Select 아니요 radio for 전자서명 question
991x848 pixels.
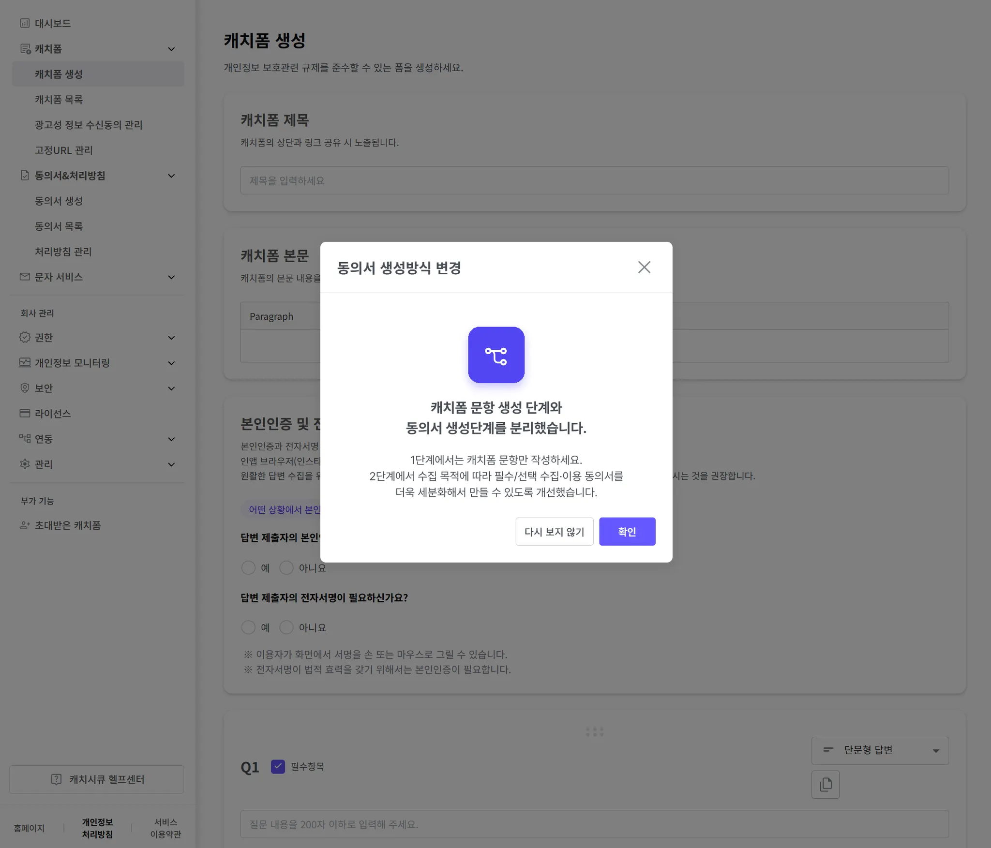tap(286, 627)
